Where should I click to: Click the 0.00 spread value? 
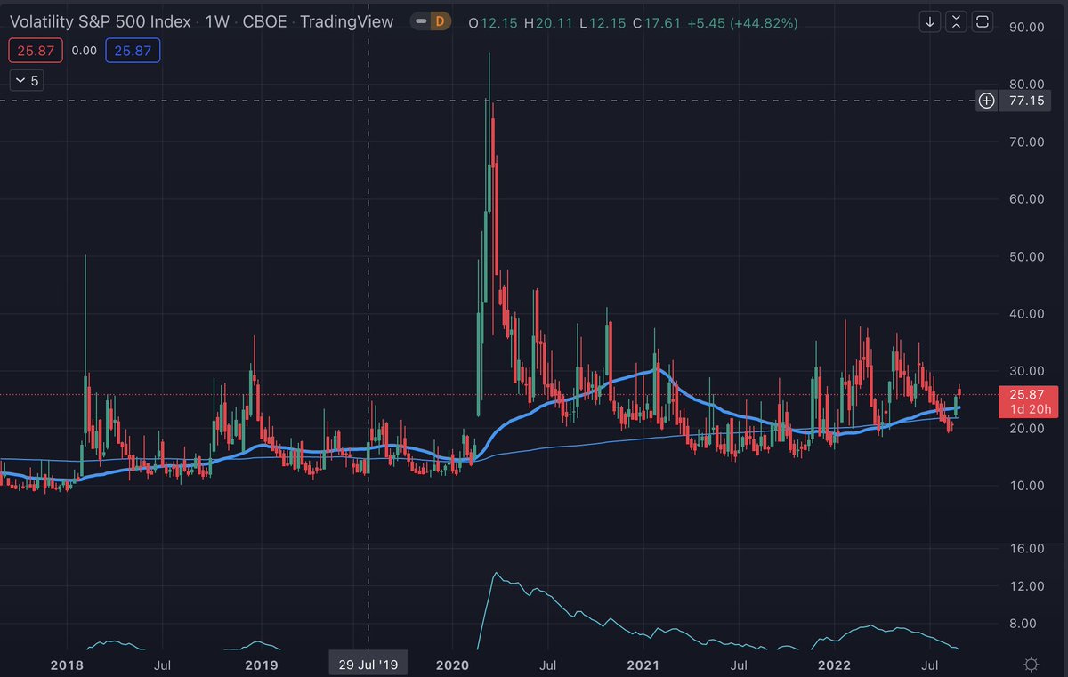tap(84, 51)
